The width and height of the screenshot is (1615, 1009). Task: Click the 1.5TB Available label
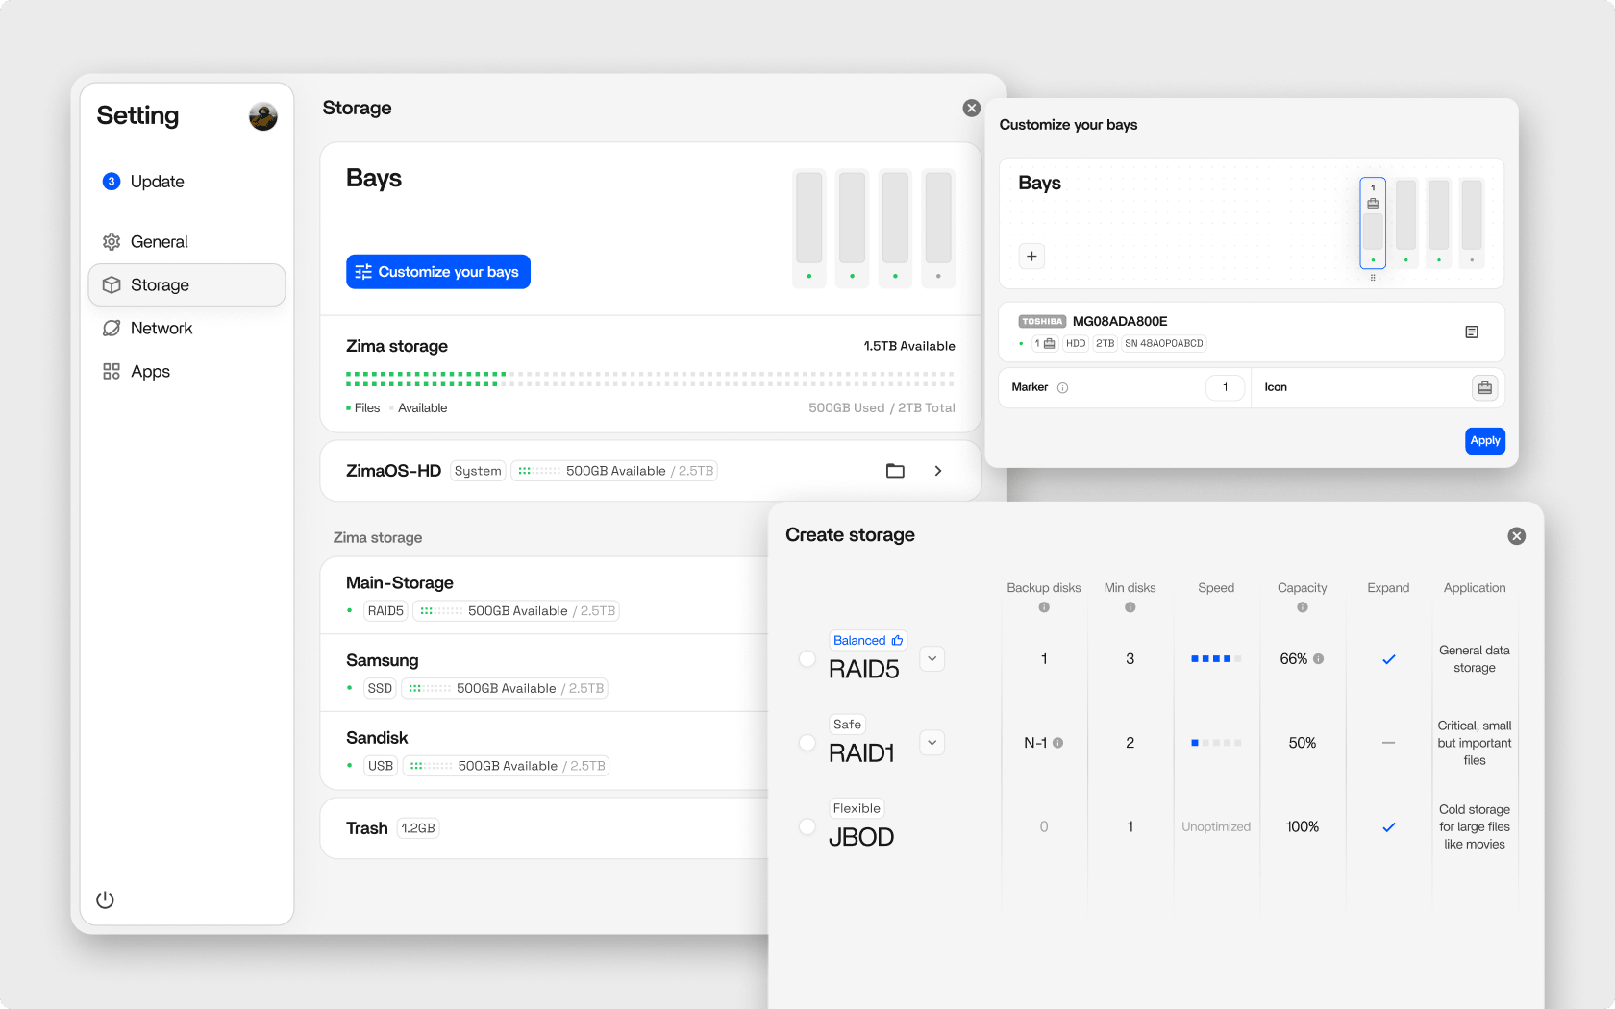point(909,346)
